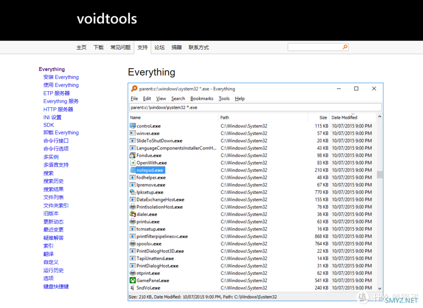Click the dialer.exe phone icon
This screenshot has height=308, width=423.
pos(132,214)
